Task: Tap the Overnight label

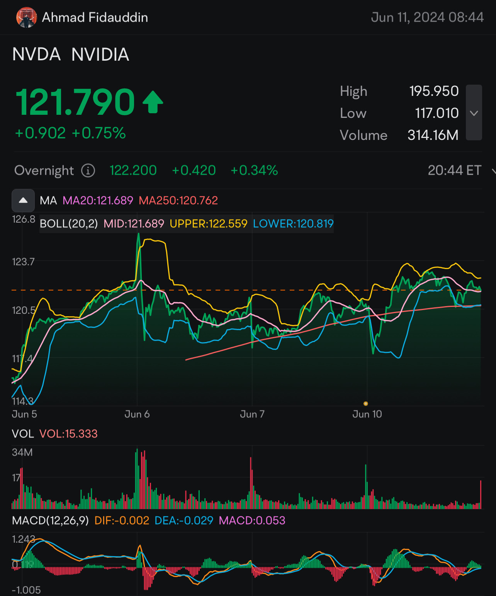Action: (x=44, y=170)
